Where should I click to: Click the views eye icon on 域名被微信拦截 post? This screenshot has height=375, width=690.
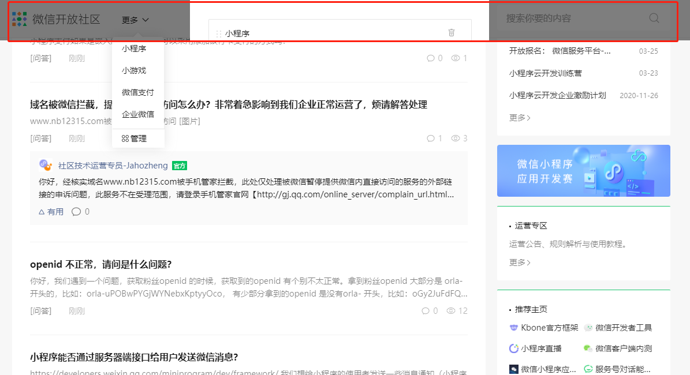(456, 138)
